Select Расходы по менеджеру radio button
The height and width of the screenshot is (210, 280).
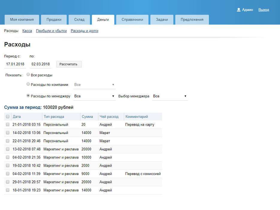(x=28, y=96)
